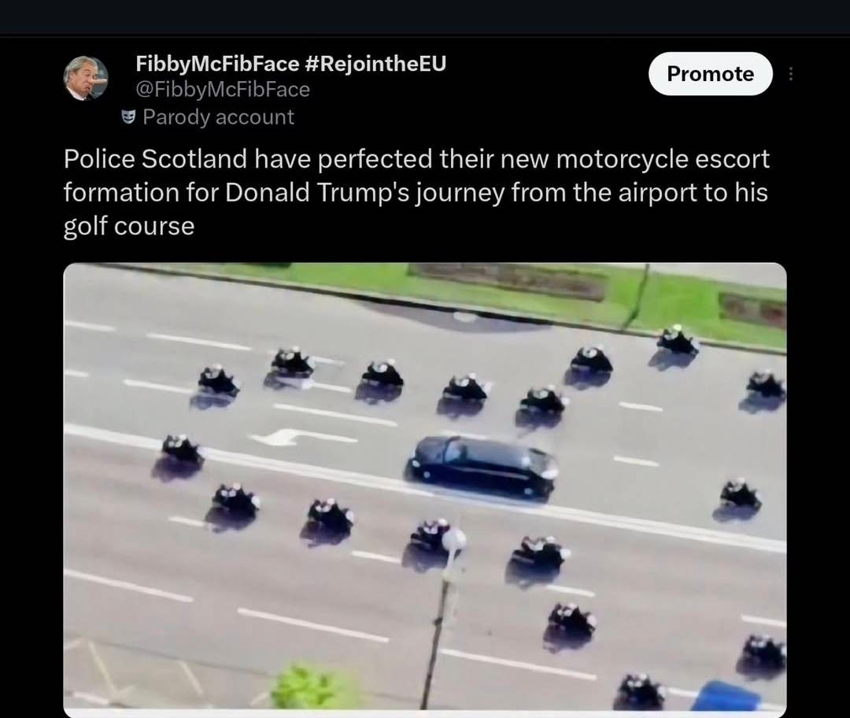Click the word "motorcycle" in the tweet
This screenshot has width=850, height=718.
click(622, 160)
